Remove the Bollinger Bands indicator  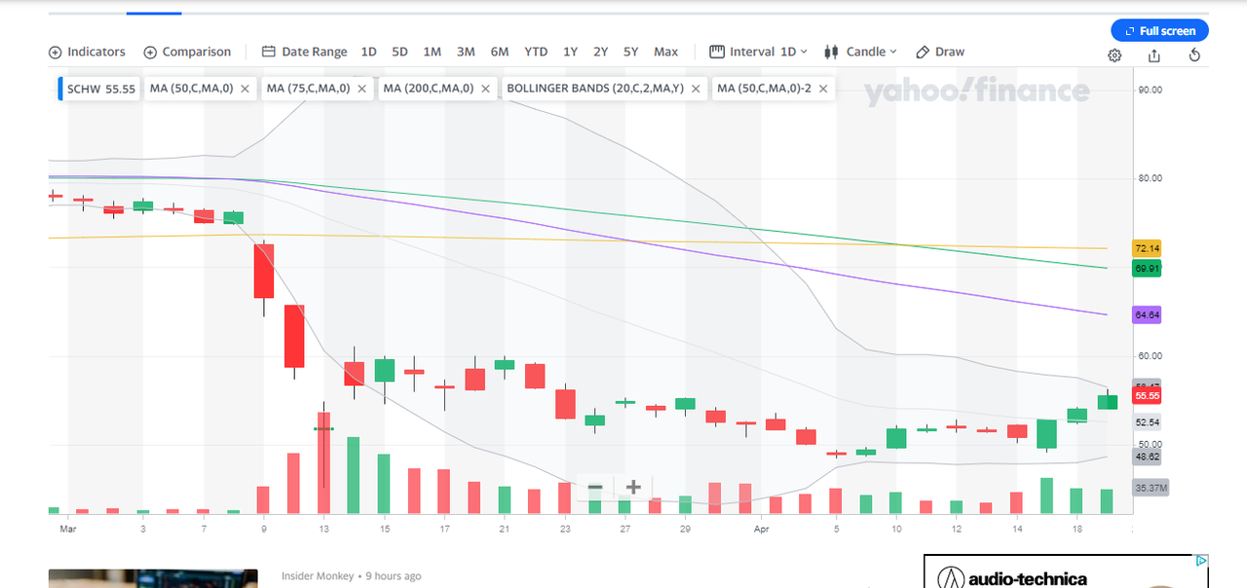click(696, 89)
